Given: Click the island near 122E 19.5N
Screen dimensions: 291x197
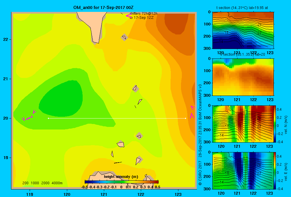Looking at the screenshot, I should 139,136.
